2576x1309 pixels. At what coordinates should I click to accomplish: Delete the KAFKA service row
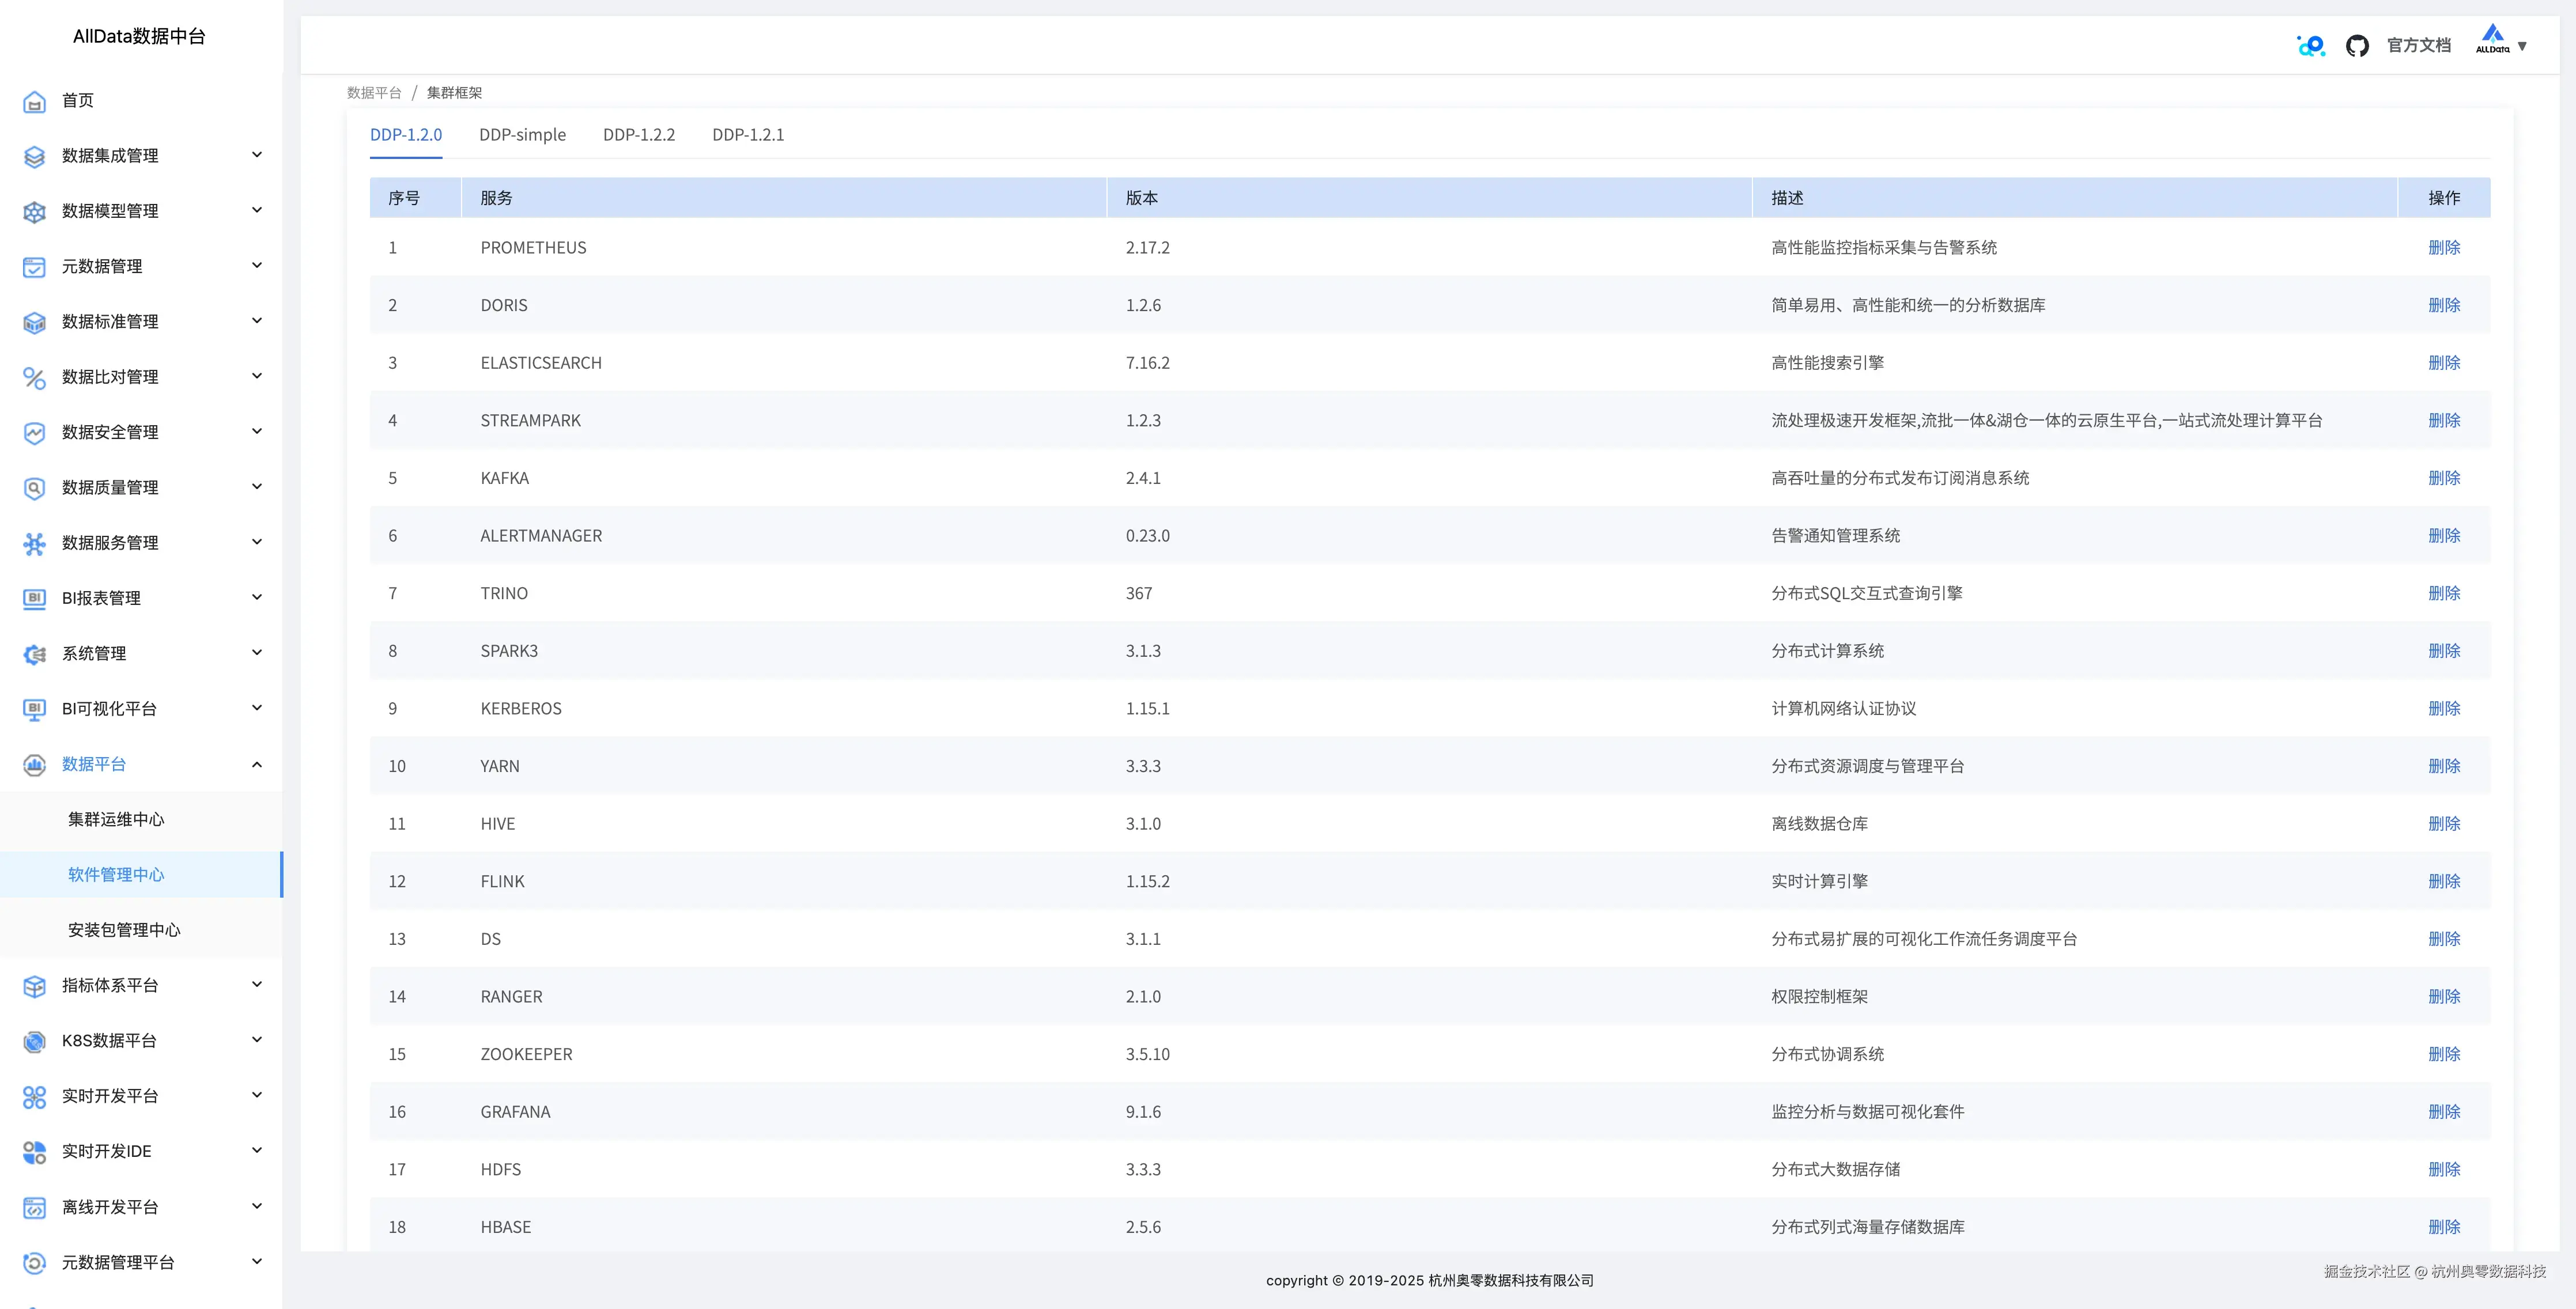click(x=2443, y=478)
